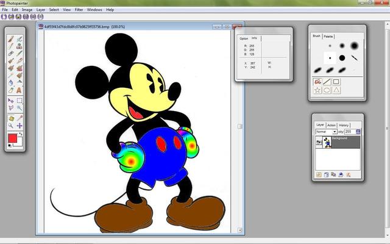Viewport: 390px width, 244px height.
Task: Select the paintbrush tool at toolbox top-left
Action: tap(11, 39)
